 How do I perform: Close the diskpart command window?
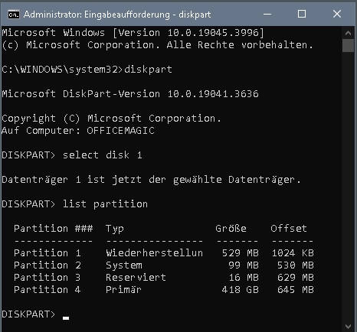point(337,15)
